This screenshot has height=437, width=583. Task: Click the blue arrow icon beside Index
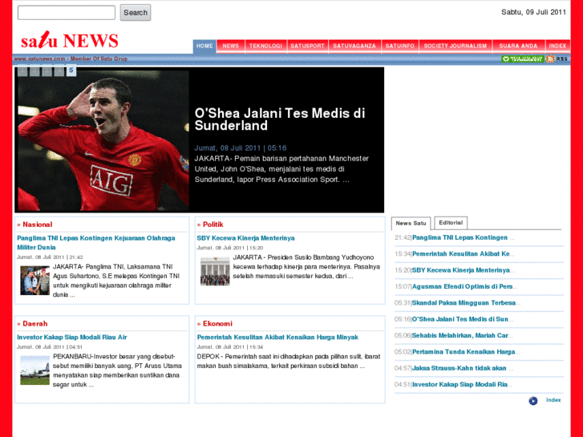[x=532, y=401]
